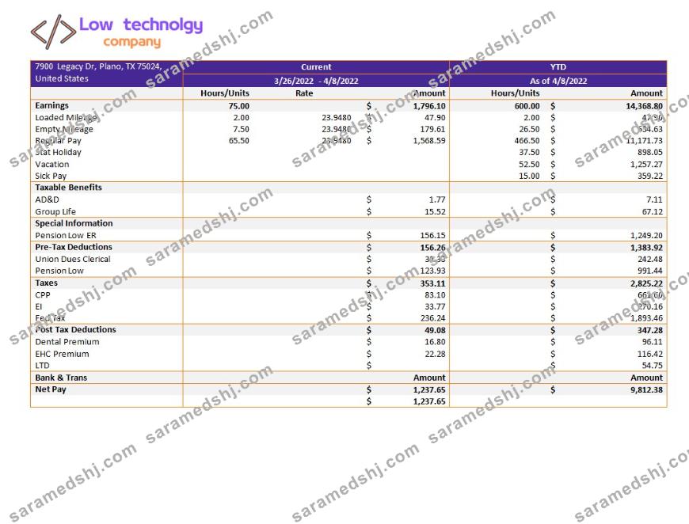Image resolution: width=689 pixels, height=524 pixels.
Task: Click the 'Pre-Tax Deductions' section heading
Action: [x=74, y=247]
